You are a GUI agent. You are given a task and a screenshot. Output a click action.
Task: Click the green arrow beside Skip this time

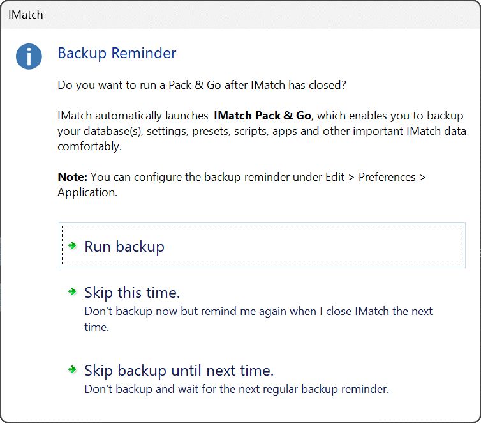pos(72,291)
